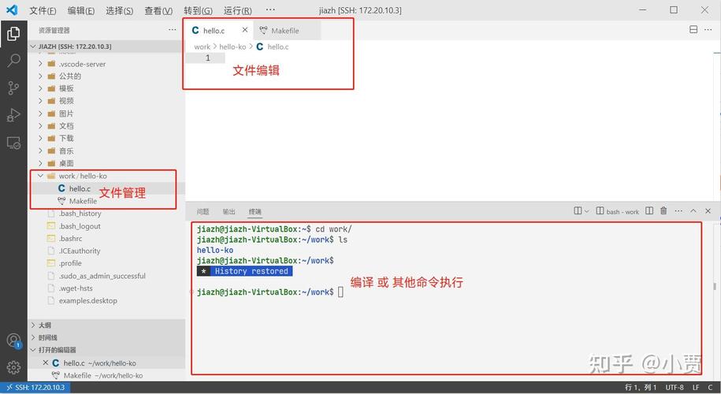The image size is (721, 394).
Task: Click the cursor position indicator in status bar
Action: 641,388
